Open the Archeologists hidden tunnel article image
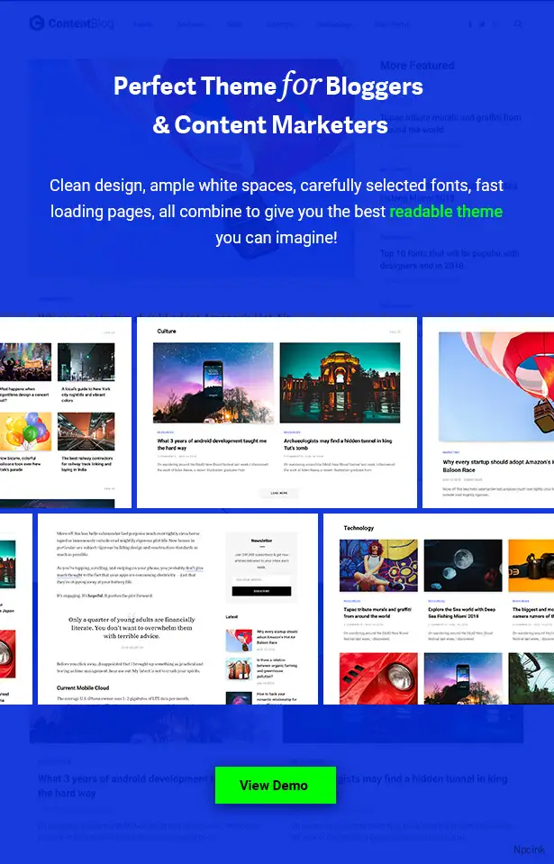Screen dimensions: 554x864 [340, 383]
